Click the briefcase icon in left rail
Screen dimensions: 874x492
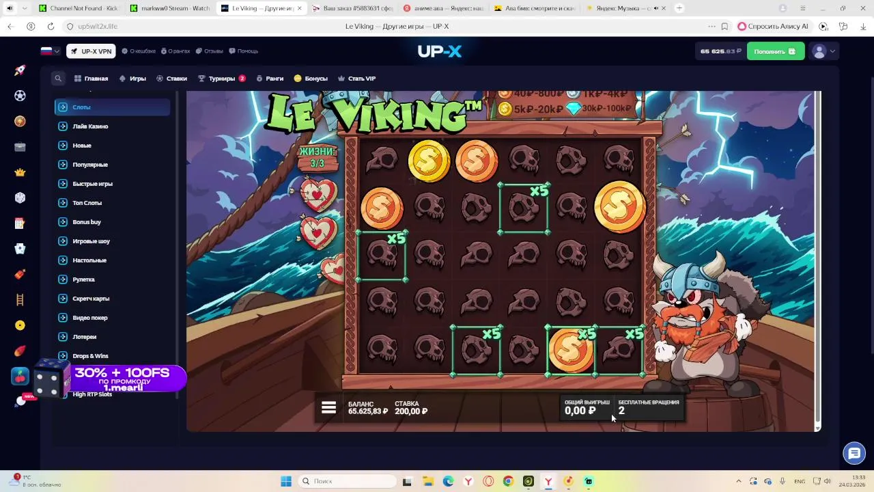[20, 147]
